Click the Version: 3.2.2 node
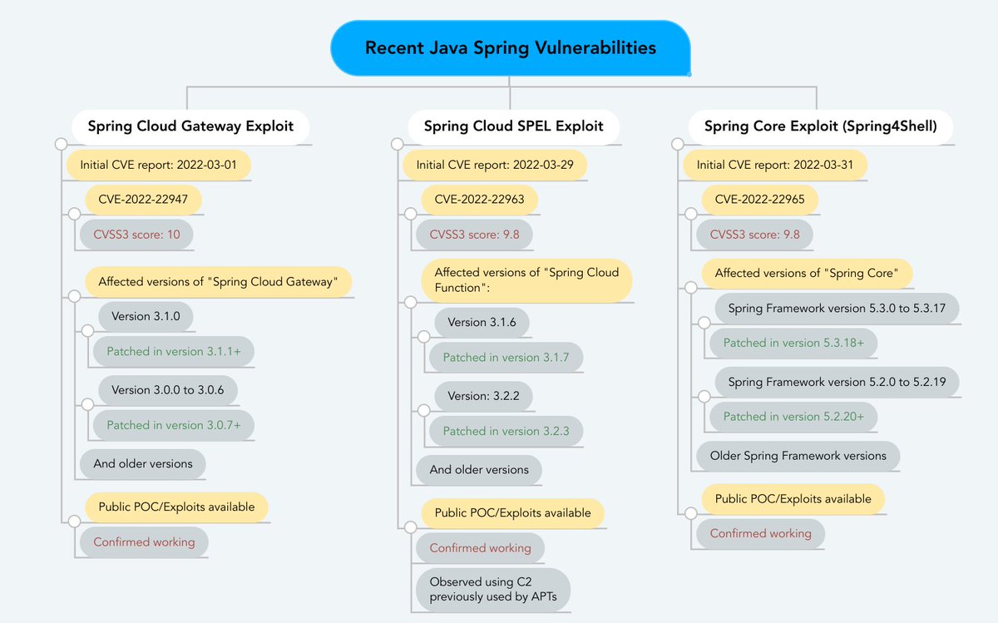This screenshot has width=998, height=623. [483, 396]
